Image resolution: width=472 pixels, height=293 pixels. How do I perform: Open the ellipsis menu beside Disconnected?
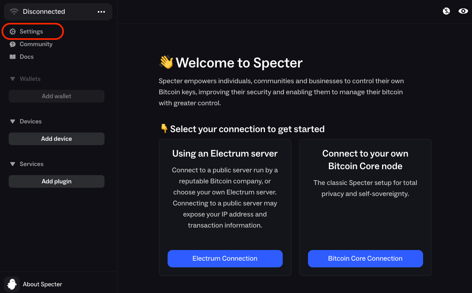pyautogui.click(x=101, y=11)
